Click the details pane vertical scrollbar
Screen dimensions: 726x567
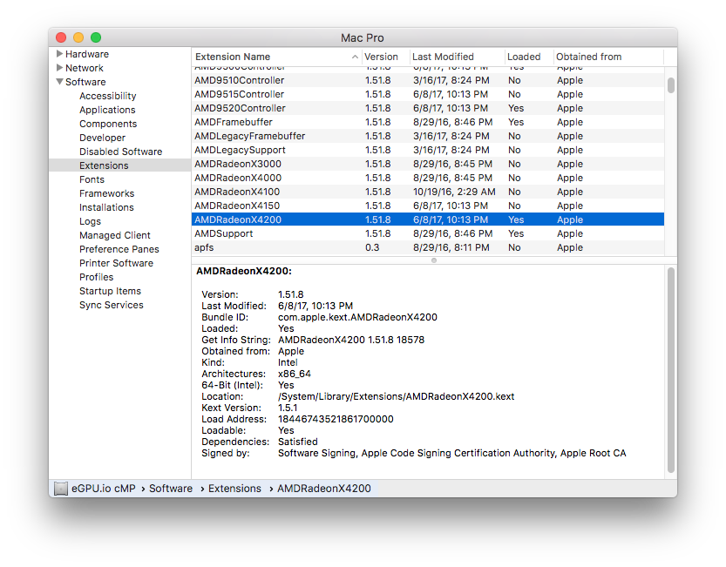670,370
